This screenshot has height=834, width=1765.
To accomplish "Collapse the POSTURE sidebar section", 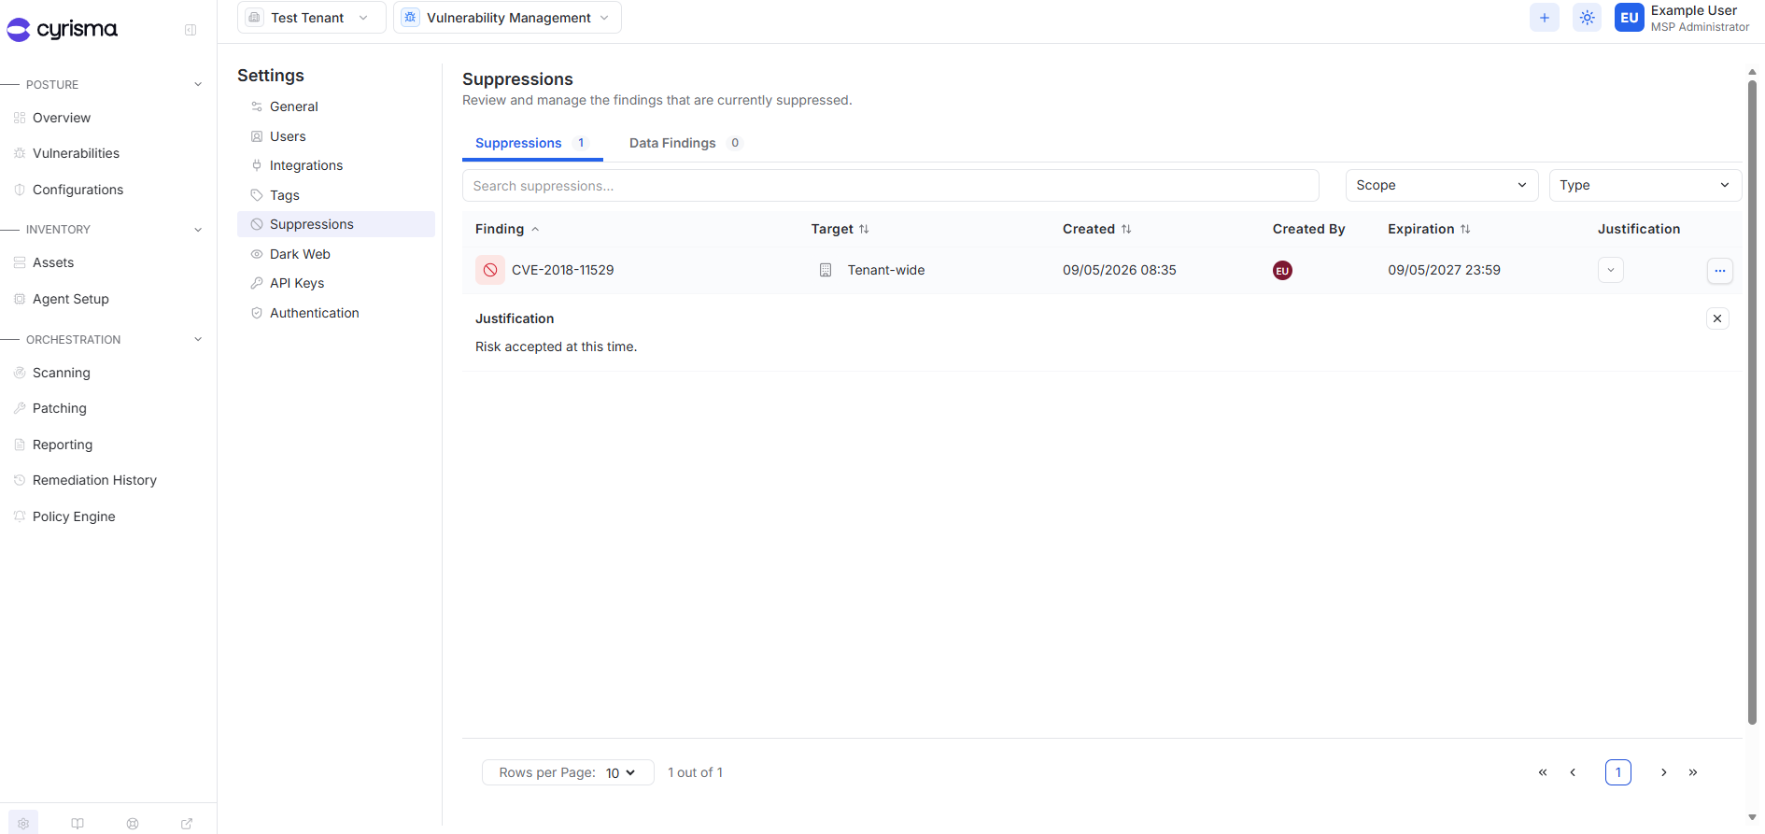I will 198,84.
